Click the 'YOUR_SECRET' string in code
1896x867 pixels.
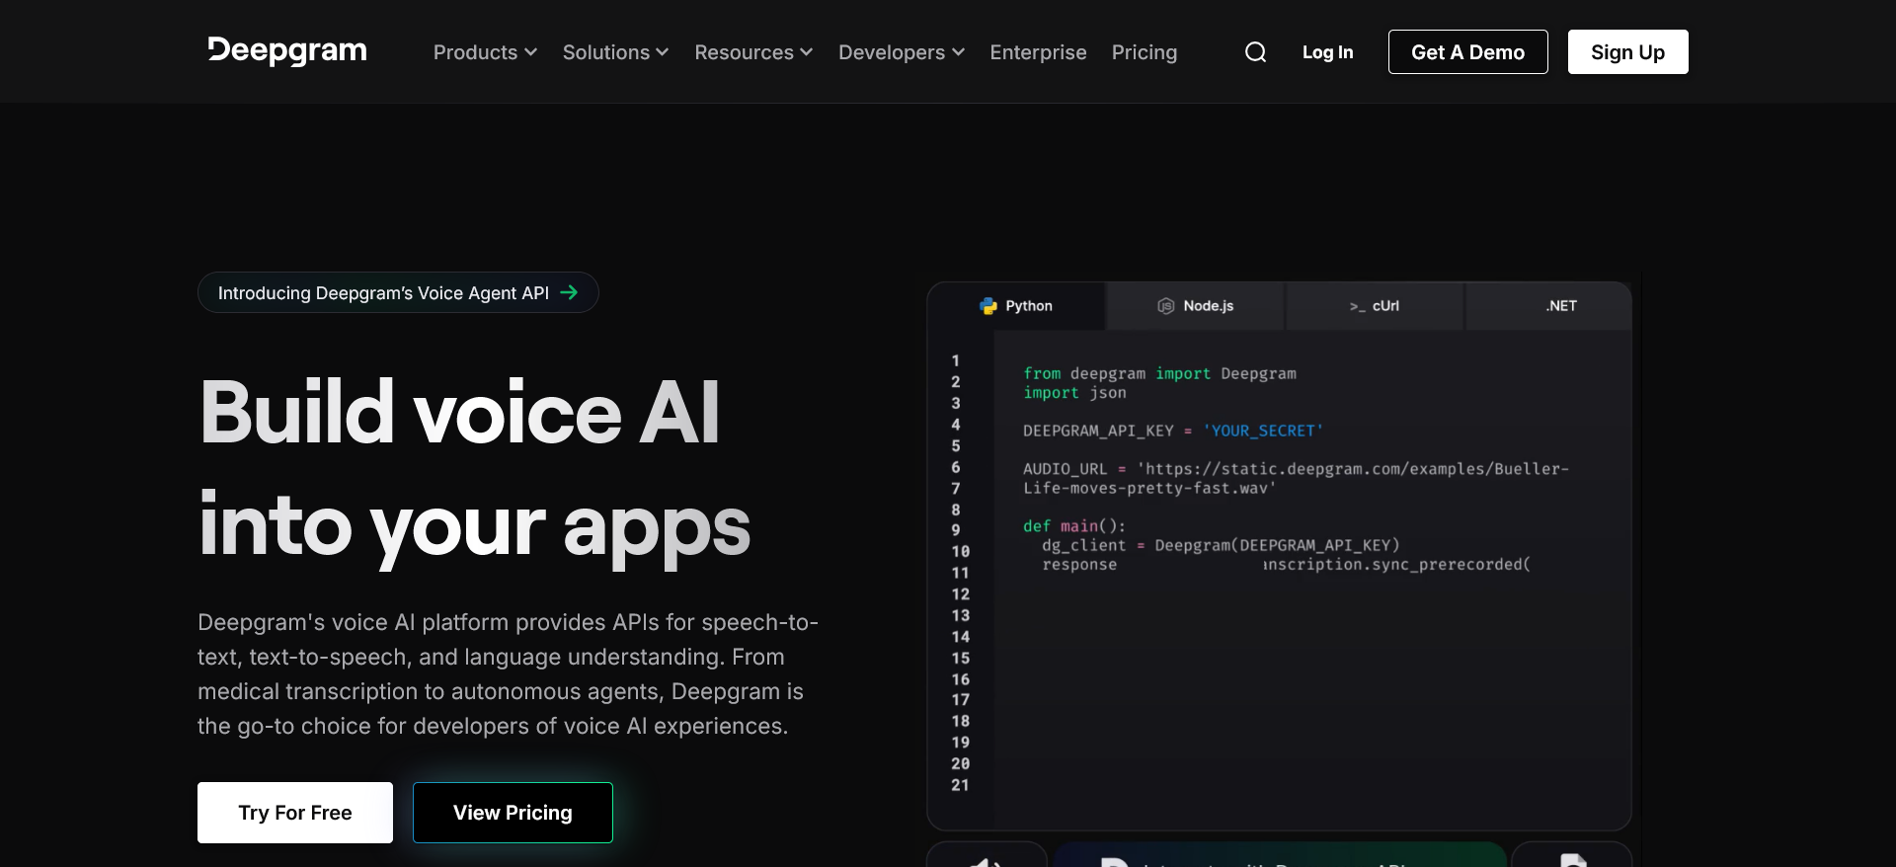(x=1262, y=431)
